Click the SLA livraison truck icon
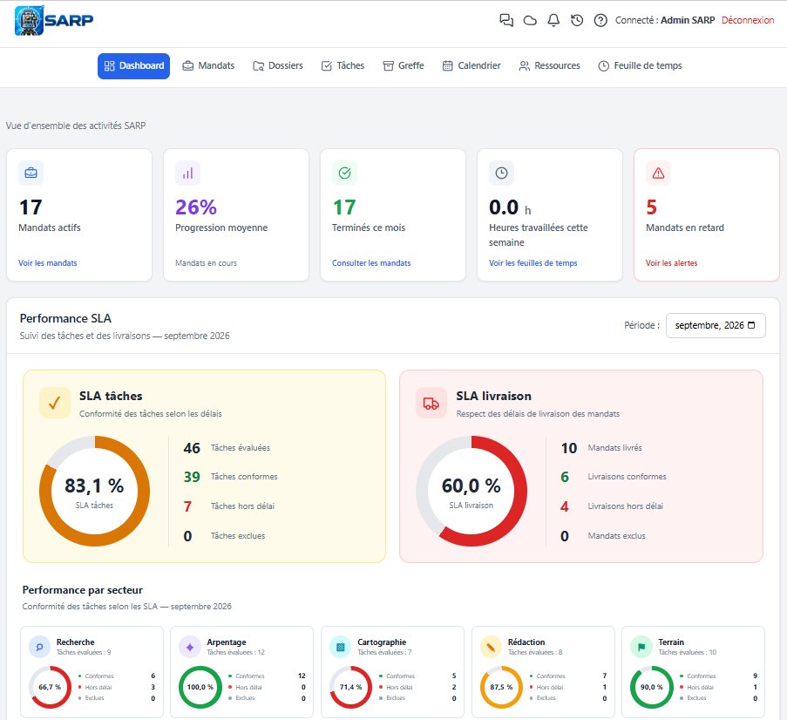The width and height of the screenshot is (787, 720). click(x=431, y=403)
